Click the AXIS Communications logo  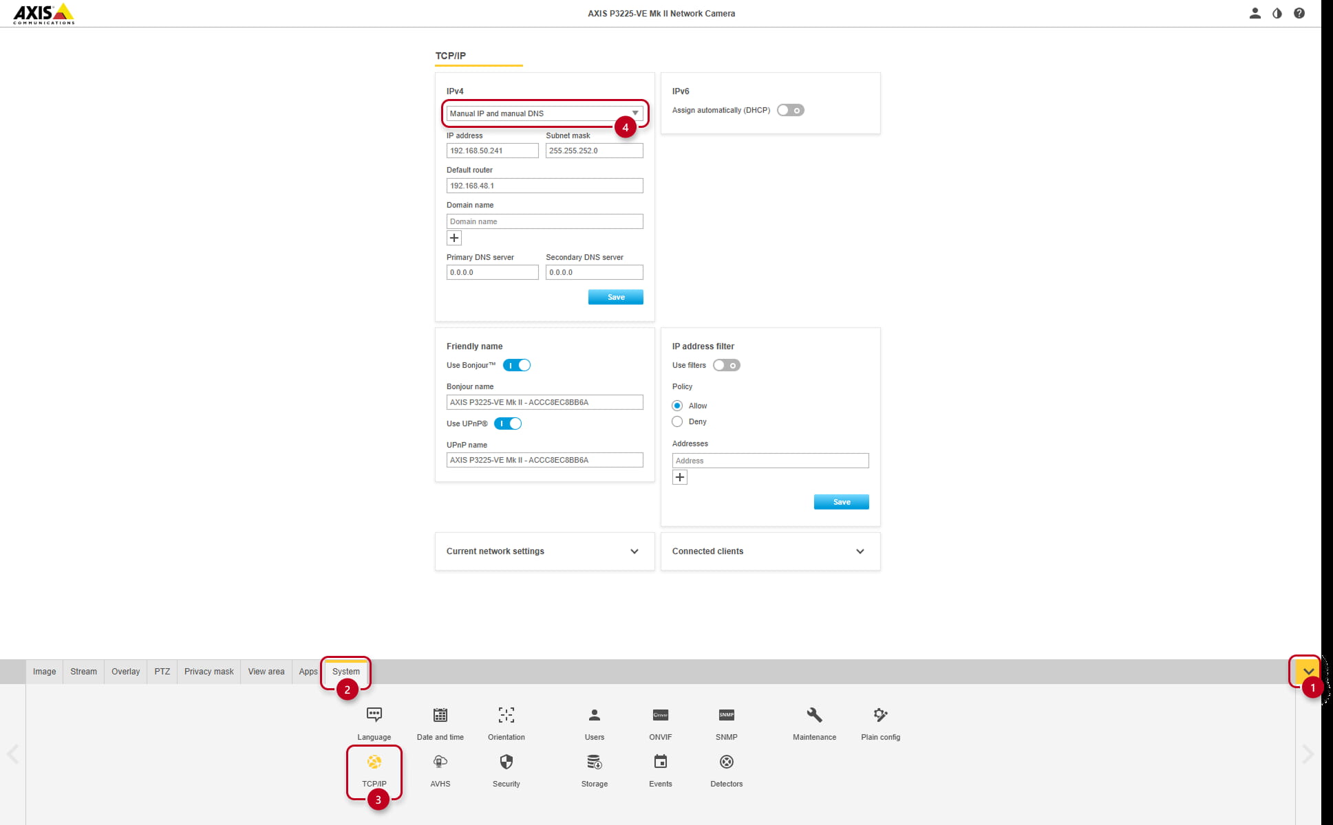[x=43, y=14]
